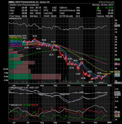122x124 pixels.
Task: Click the 2.5M volume axis label
Action: coord(6,80)
